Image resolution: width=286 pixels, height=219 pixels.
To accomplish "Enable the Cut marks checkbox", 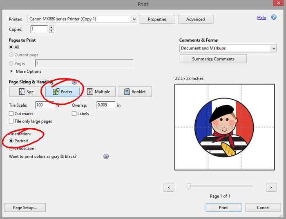I will [11, 114].
